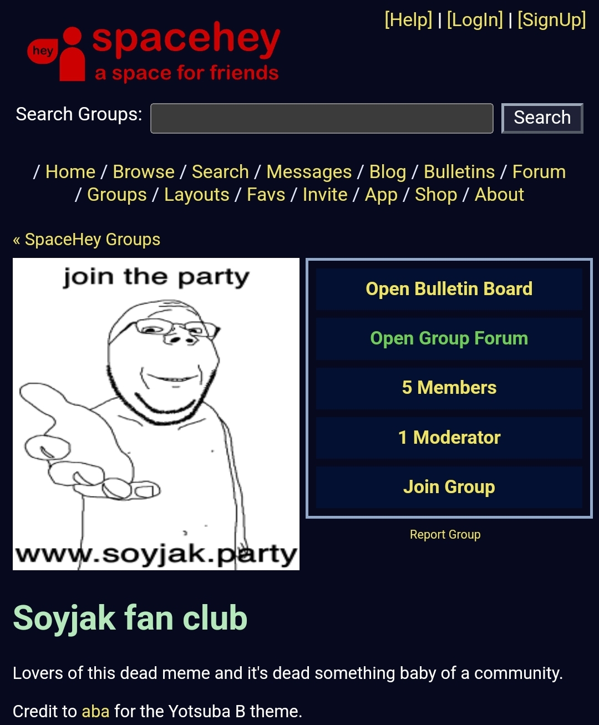Screen dimensions: 599x725
Task: Click the Search button
Action: [542, 118]
